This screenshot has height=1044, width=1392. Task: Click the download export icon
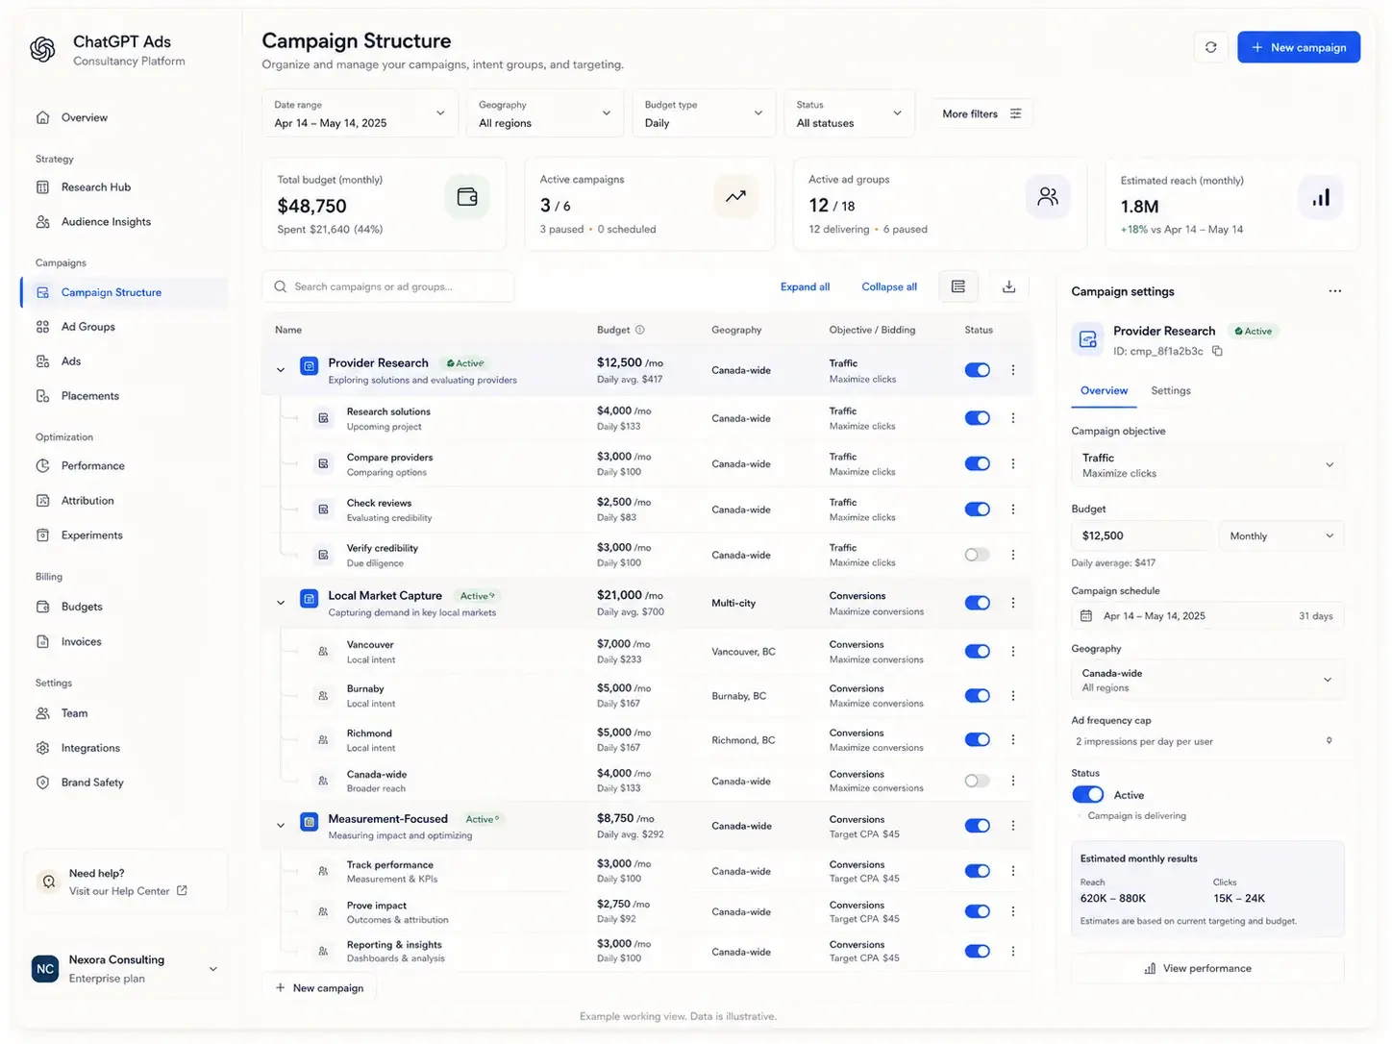pyautogui.click(x=1008, y=286)
